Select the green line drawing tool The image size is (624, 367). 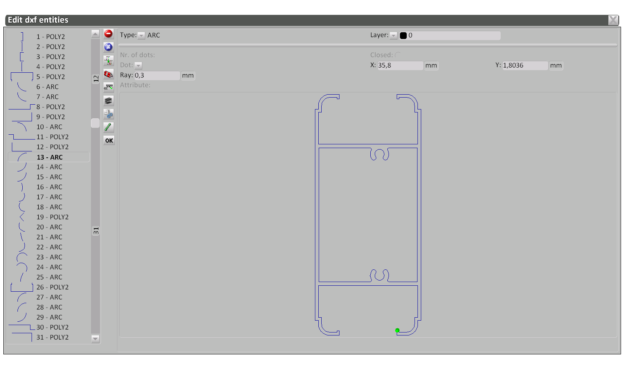coord(108,127)
